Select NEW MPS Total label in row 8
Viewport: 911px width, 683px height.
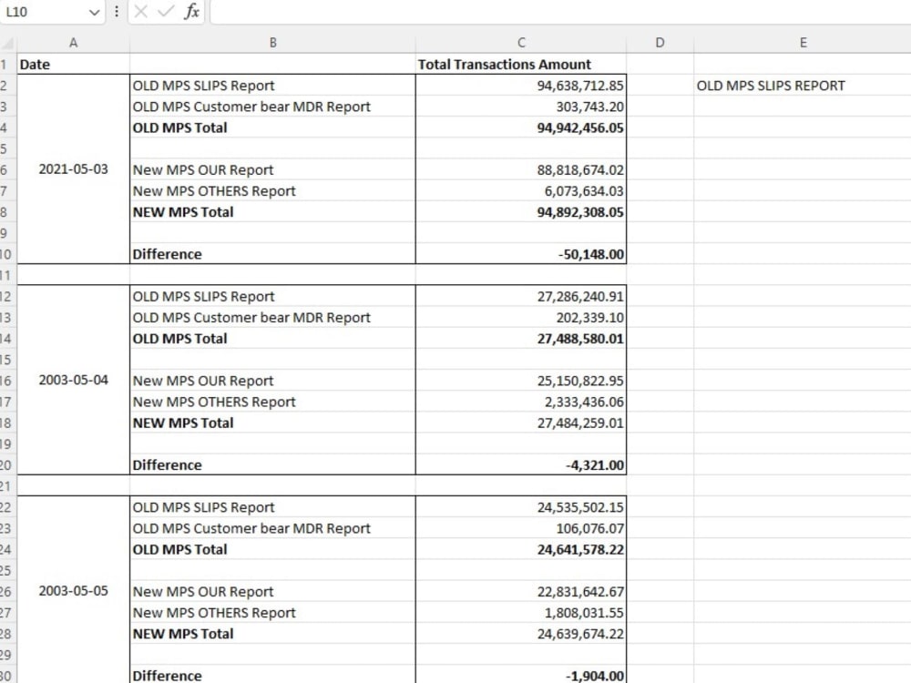[272, 211]
